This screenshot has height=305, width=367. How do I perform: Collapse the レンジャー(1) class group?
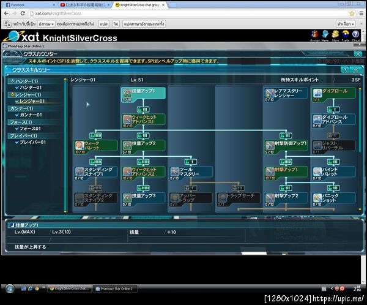(35, 95)
